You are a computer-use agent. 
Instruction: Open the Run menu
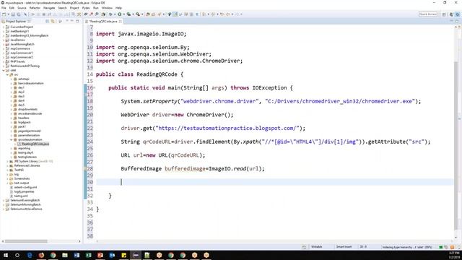[96, 8]
